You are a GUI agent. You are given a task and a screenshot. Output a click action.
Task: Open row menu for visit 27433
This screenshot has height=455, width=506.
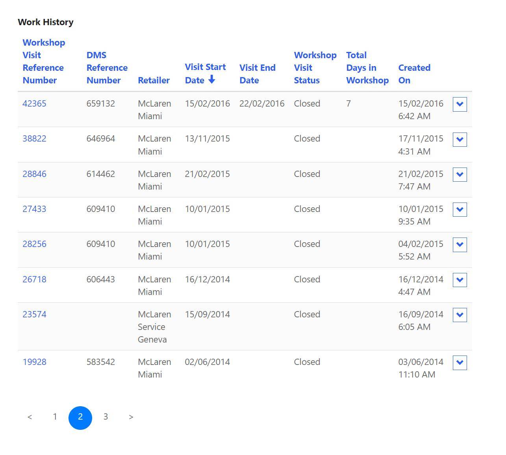(x=460, y=210)
